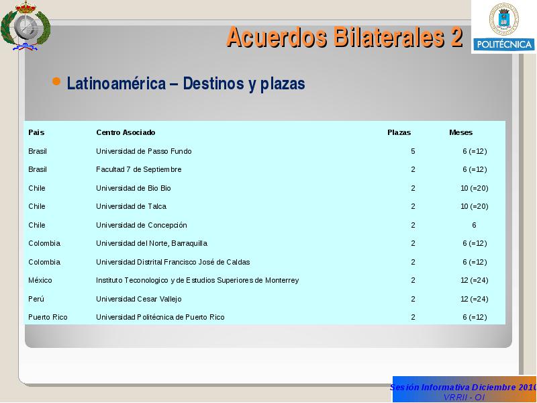Click meses '12 (=24)' for Perú row
The image size is (537, 403).
pos(475,299)
